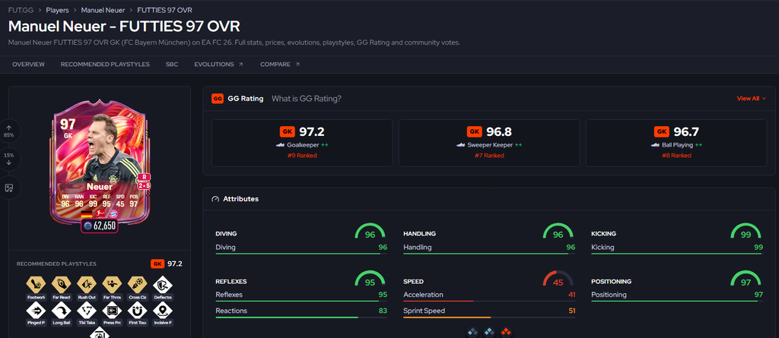Select the First Touch magnet playstyle icon
Screen dimensions: 779x338
tap(137, 311)
